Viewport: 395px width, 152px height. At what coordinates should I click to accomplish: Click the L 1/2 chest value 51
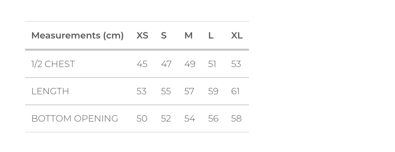[212, 64]
